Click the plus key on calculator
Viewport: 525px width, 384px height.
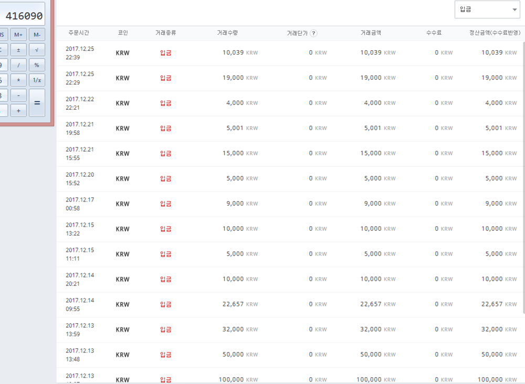tap(18, 111)
